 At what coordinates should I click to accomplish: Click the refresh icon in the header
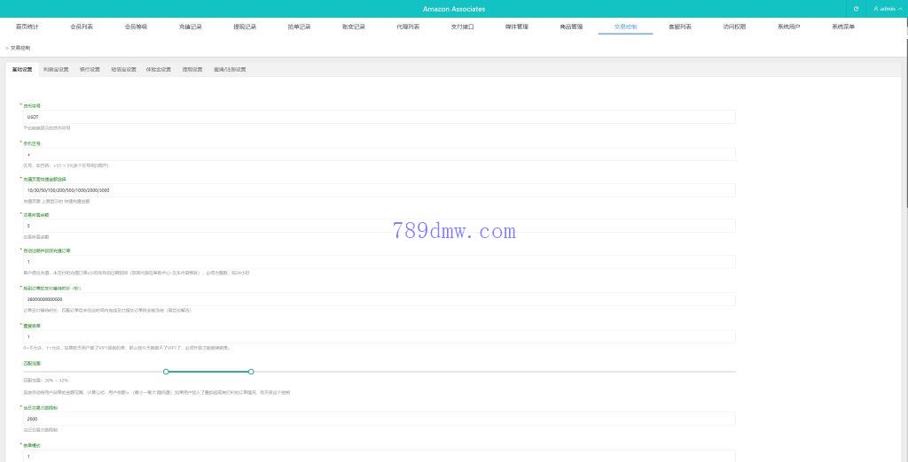(x=856, y=9)
